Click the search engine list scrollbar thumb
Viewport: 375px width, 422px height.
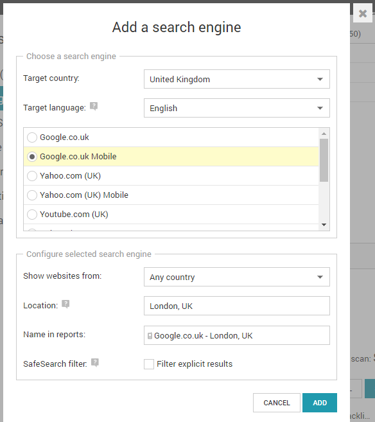point(324,160)
